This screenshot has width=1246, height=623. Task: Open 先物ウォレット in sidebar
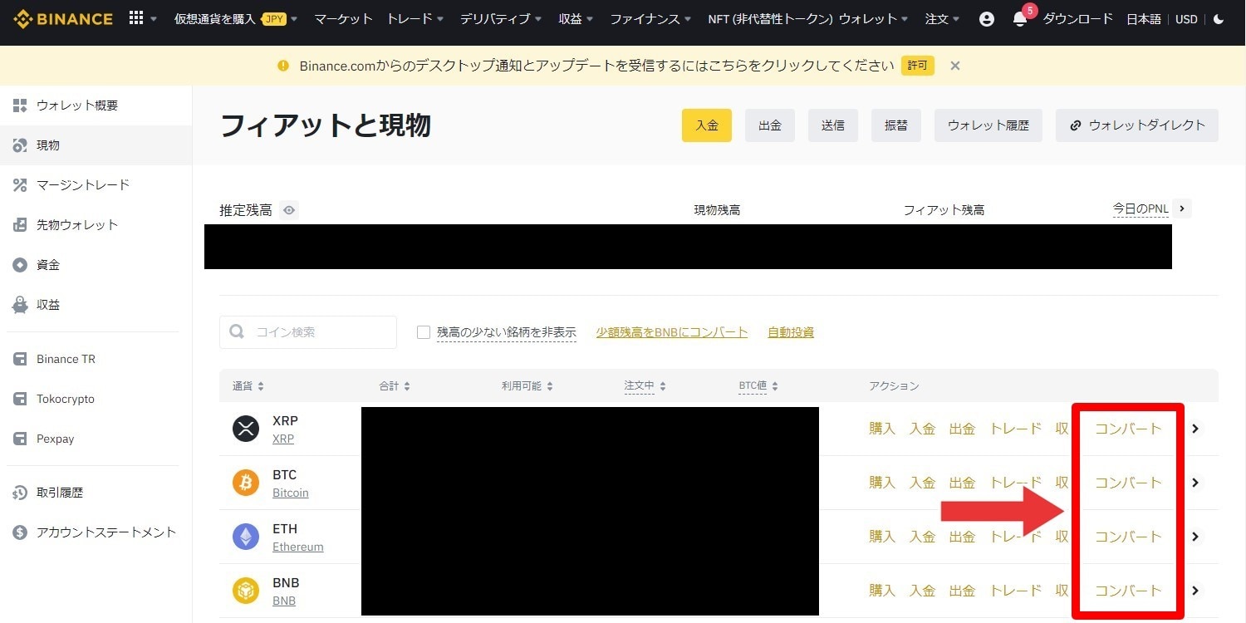96,225
